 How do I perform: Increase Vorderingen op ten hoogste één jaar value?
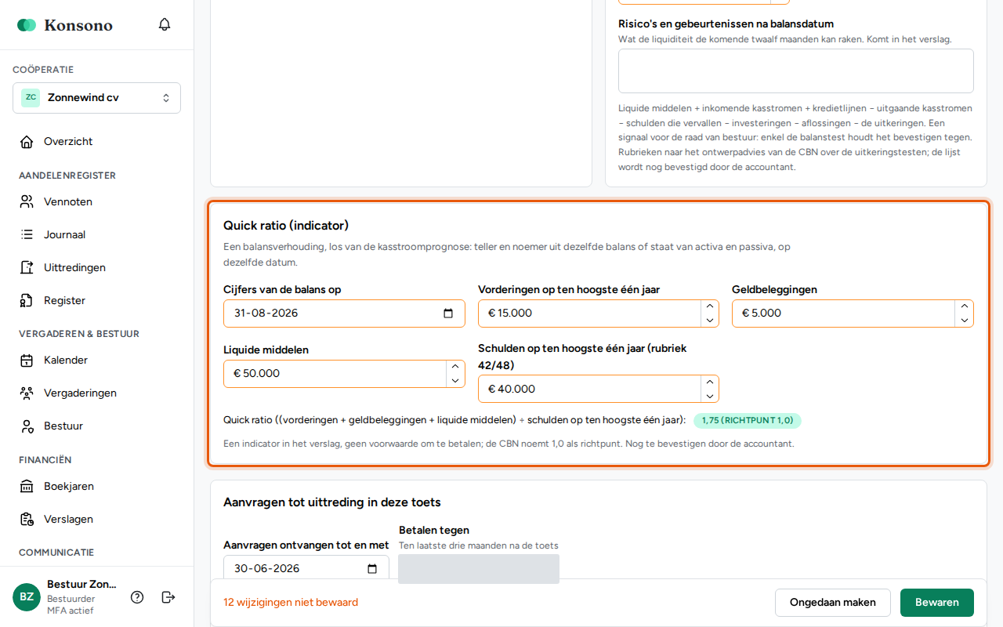709,307
